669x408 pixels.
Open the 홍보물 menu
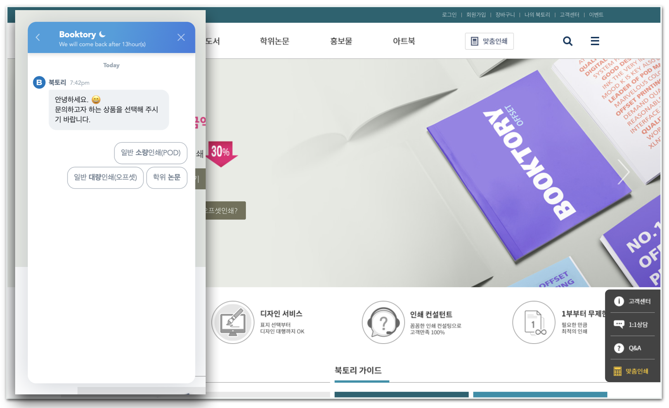[341, 41]
